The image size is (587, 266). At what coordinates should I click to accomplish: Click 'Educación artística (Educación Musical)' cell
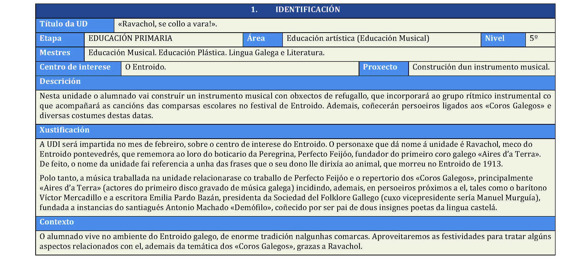click(358, 38)
